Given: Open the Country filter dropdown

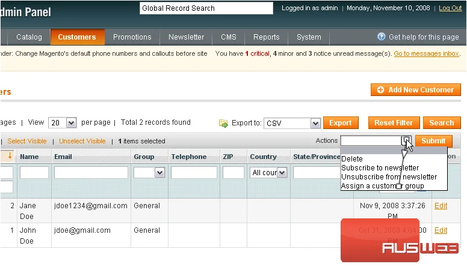Looking at the screenshot, I should tap(268, 173).
